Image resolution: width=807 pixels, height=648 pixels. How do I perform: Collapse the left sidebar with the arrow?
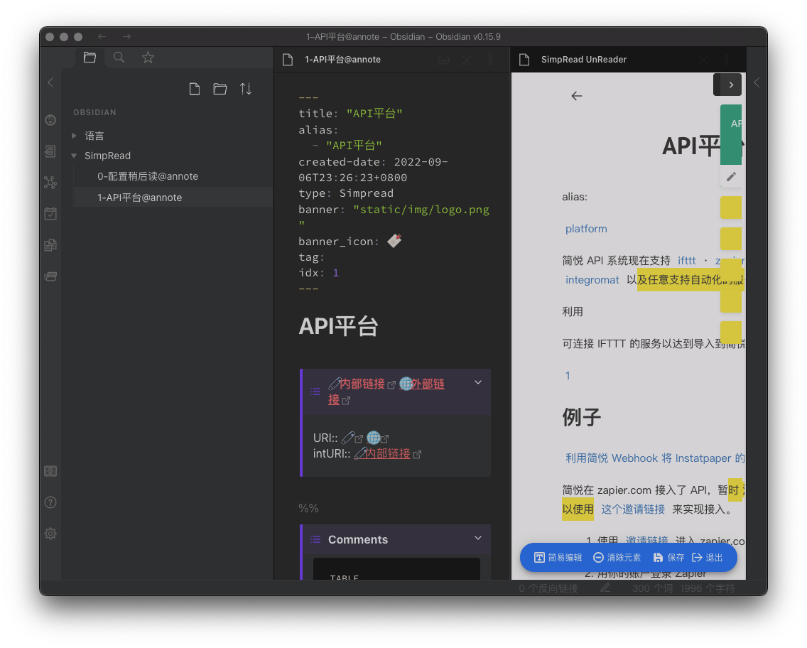pyautogui.click(x=50, y=82)
